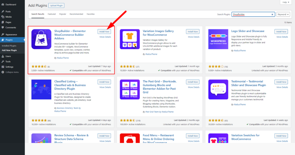Open Food Menu red thumbnail
Viewport: 295px width, 155px height.
click(x=130, y=138)
